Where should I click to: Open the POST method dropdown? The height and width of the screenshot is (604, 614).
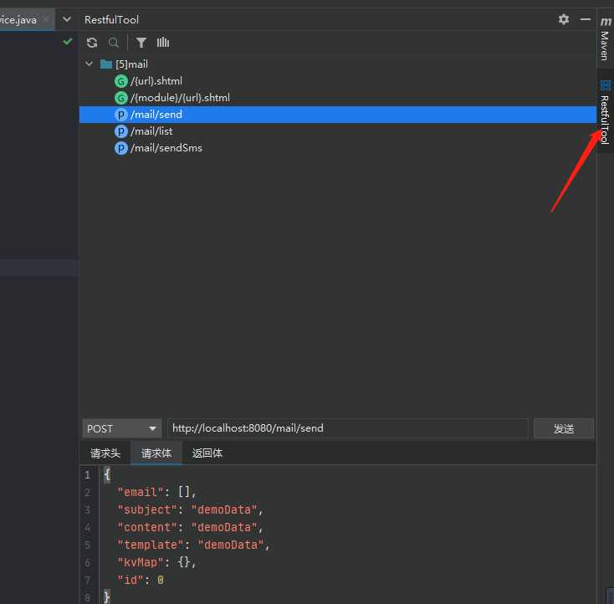pyautogui.click(x=122, y=429)
